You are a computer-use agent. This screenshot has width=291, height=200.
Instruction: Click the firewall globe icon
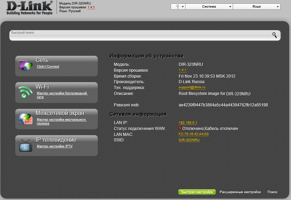pos(25,119)
